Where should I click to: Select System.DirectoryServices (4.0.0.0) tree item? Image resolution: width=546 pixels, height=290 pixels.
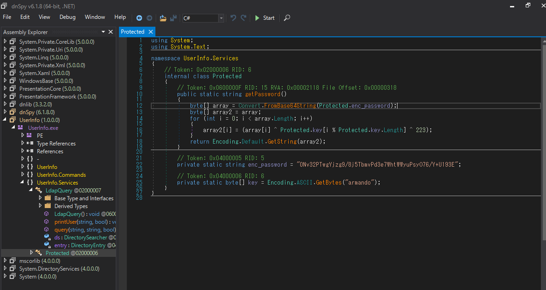(x=59, y=268)
